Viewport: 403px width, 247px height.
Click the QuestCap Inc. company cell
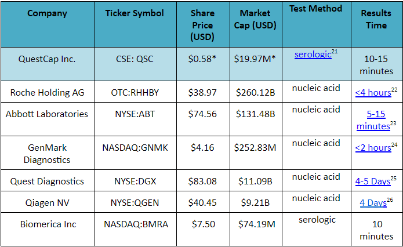(x=48, y=64)
